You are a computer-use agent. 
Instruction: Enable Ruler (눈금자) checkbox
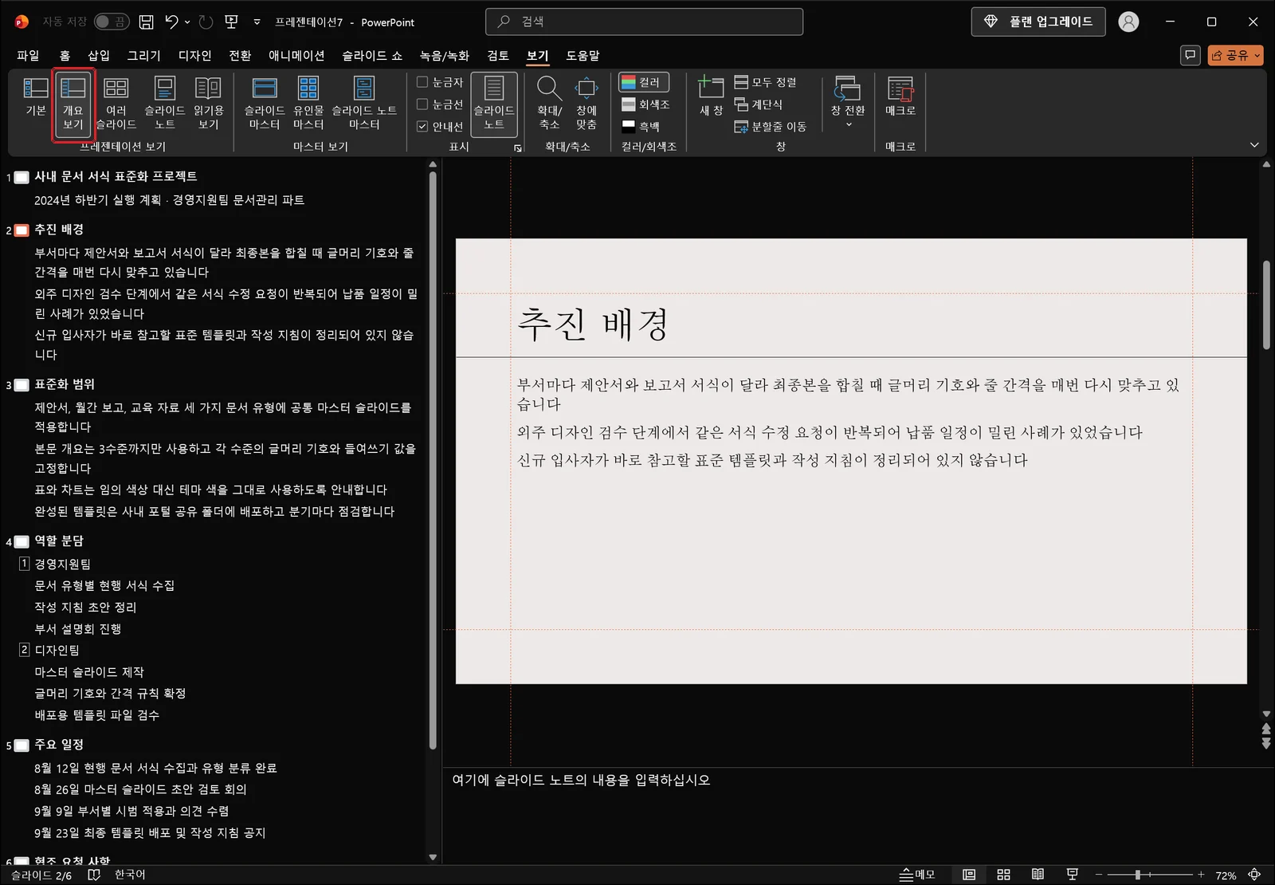click(422, 81)
